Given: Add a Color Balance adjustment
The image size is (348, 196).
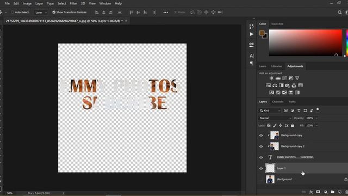Looking at the screenshot, I should 275,85.
